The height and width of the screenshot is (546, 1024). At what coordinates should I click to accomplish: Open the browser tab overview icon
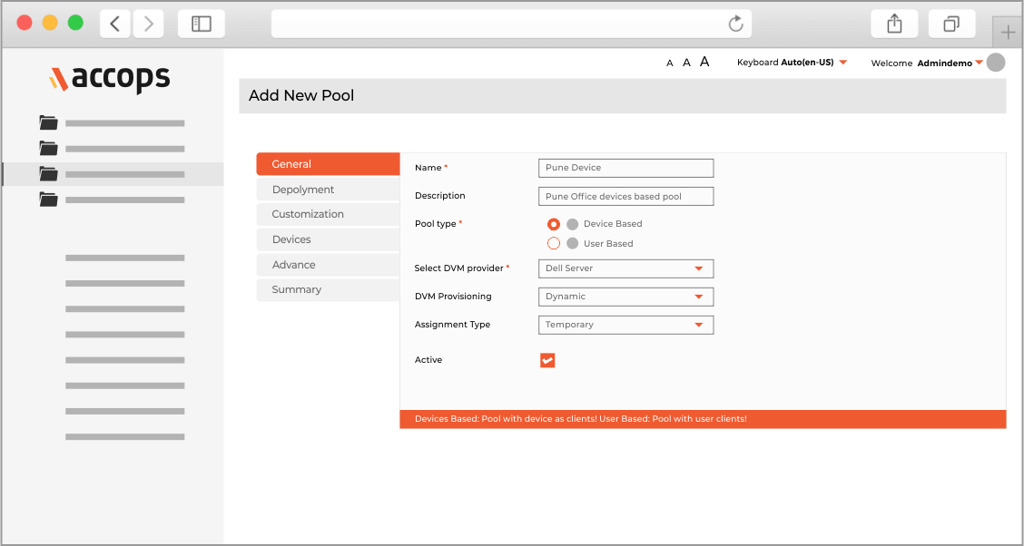pyautogui.click(x=951, y=24)
